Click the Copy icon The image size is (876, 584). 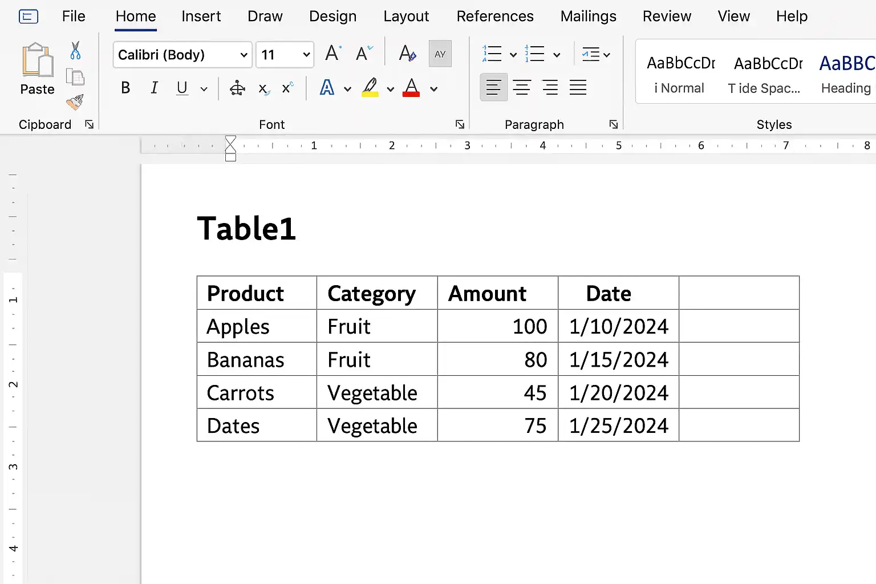click(75, 76)
